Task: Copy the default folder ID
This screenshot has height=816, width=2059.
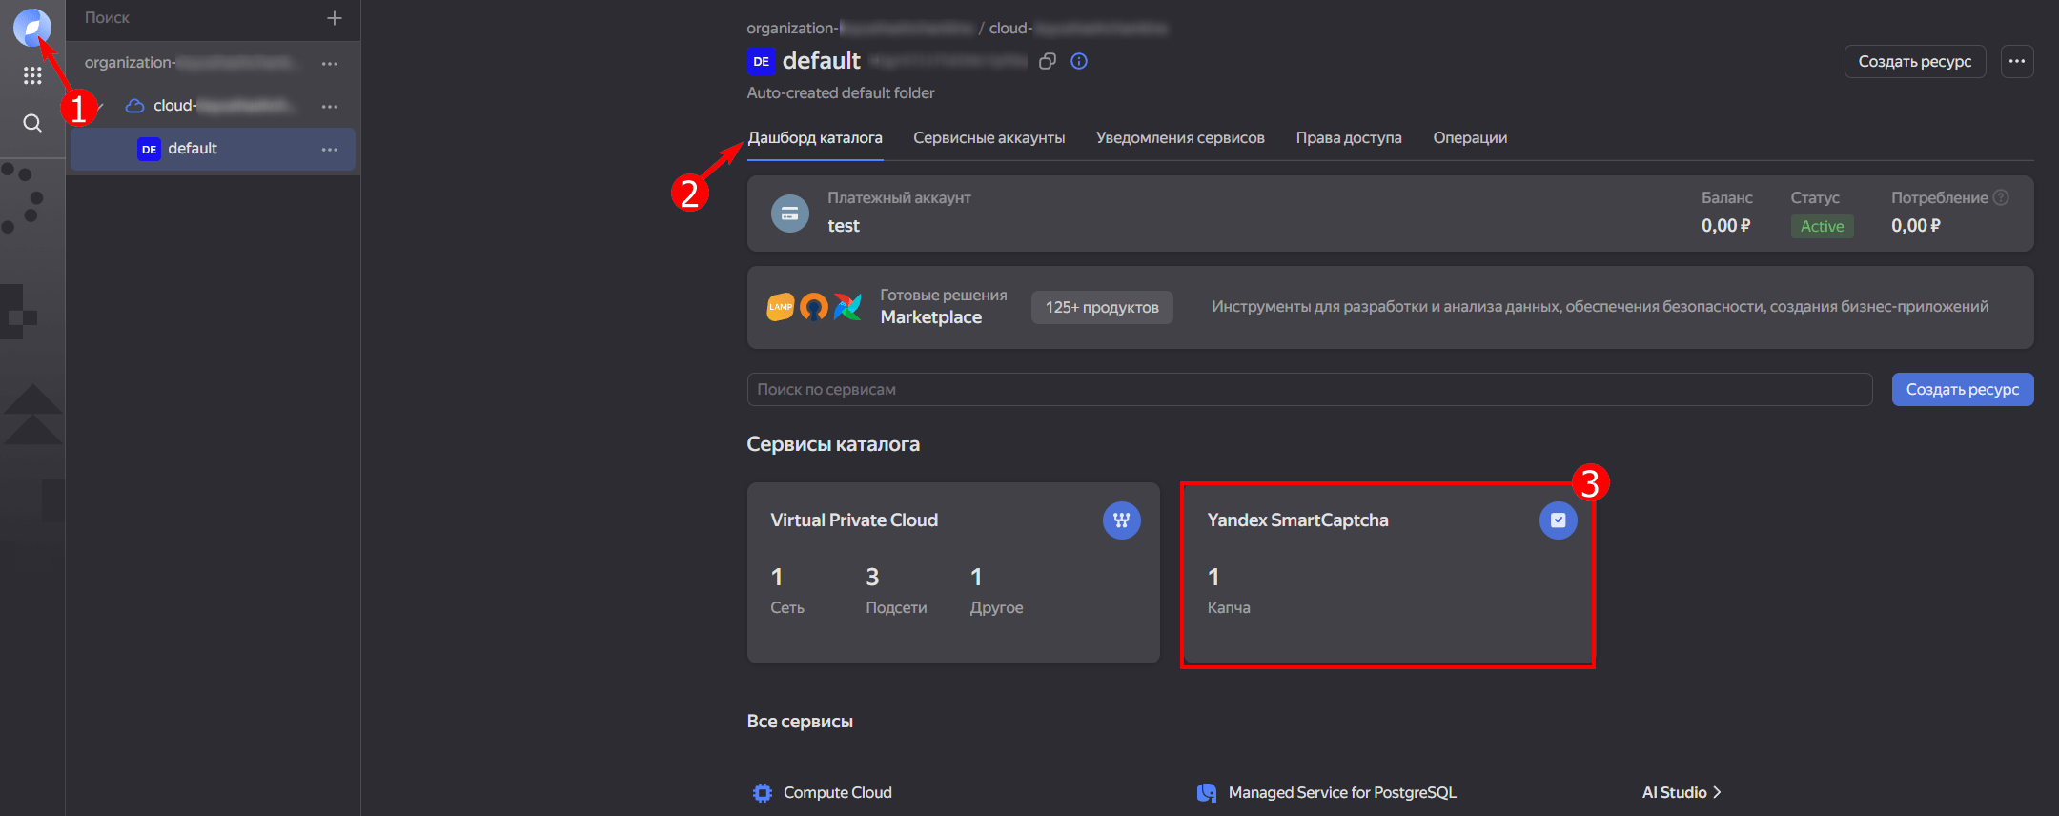Action: pyautogui.click(x=1048, y=61)
